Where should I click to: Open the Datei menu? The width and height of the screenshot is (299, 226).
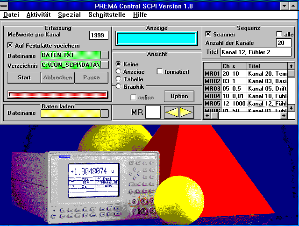point(11,14)
